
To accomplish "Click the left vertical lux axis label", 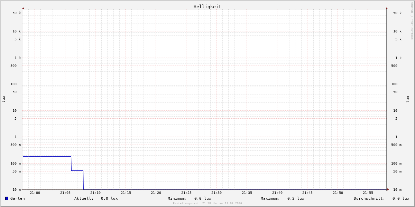I will coord(3,99).
